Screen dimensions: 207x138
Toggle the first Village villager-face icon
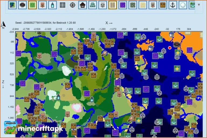(42, 5)
